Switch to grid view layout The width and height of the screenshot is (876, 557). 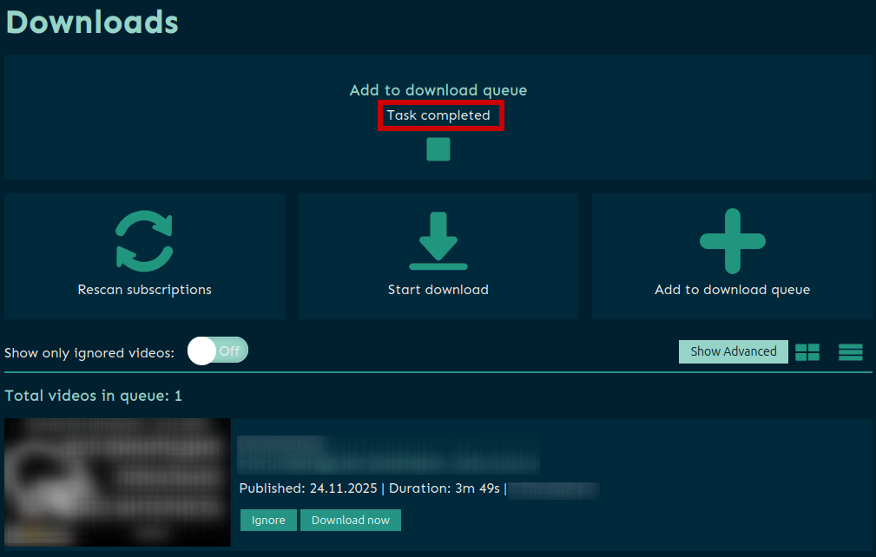tap(807, 351)
